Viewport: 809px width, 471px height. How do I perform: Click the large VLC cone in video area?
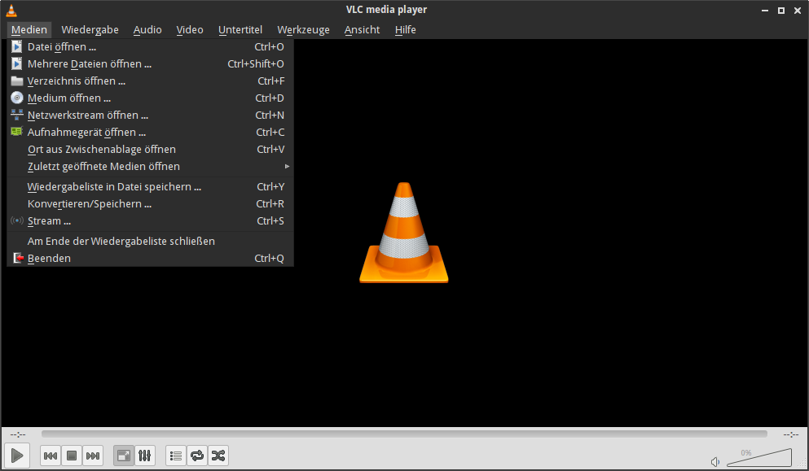tap(404, 233)
